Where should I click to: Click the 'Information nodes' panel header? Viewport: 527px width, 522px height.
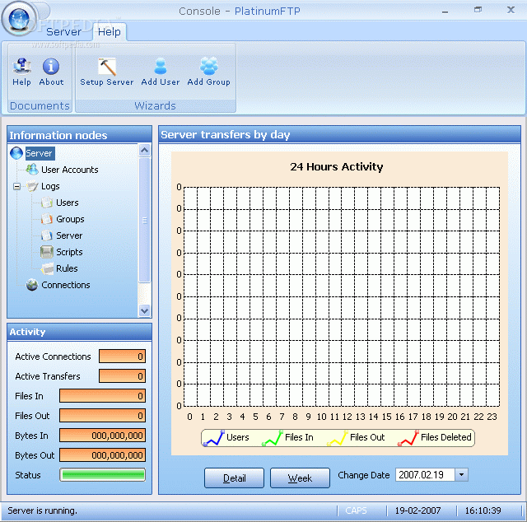point(79,135)
